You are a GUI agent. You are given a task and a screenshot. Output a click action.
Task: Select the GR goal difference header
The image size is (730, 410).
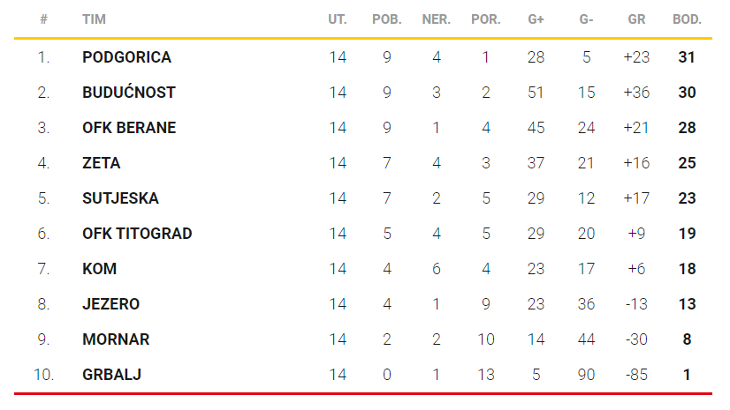(x=636, y=19)
